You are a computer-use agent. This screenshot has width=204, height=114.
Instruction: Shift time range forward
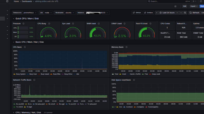click(181, 13)
